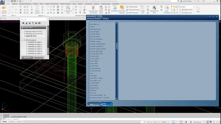
Task: Switch to the Home tab in Management Tools
Action: pyautogui.click(x=93, y=104)
